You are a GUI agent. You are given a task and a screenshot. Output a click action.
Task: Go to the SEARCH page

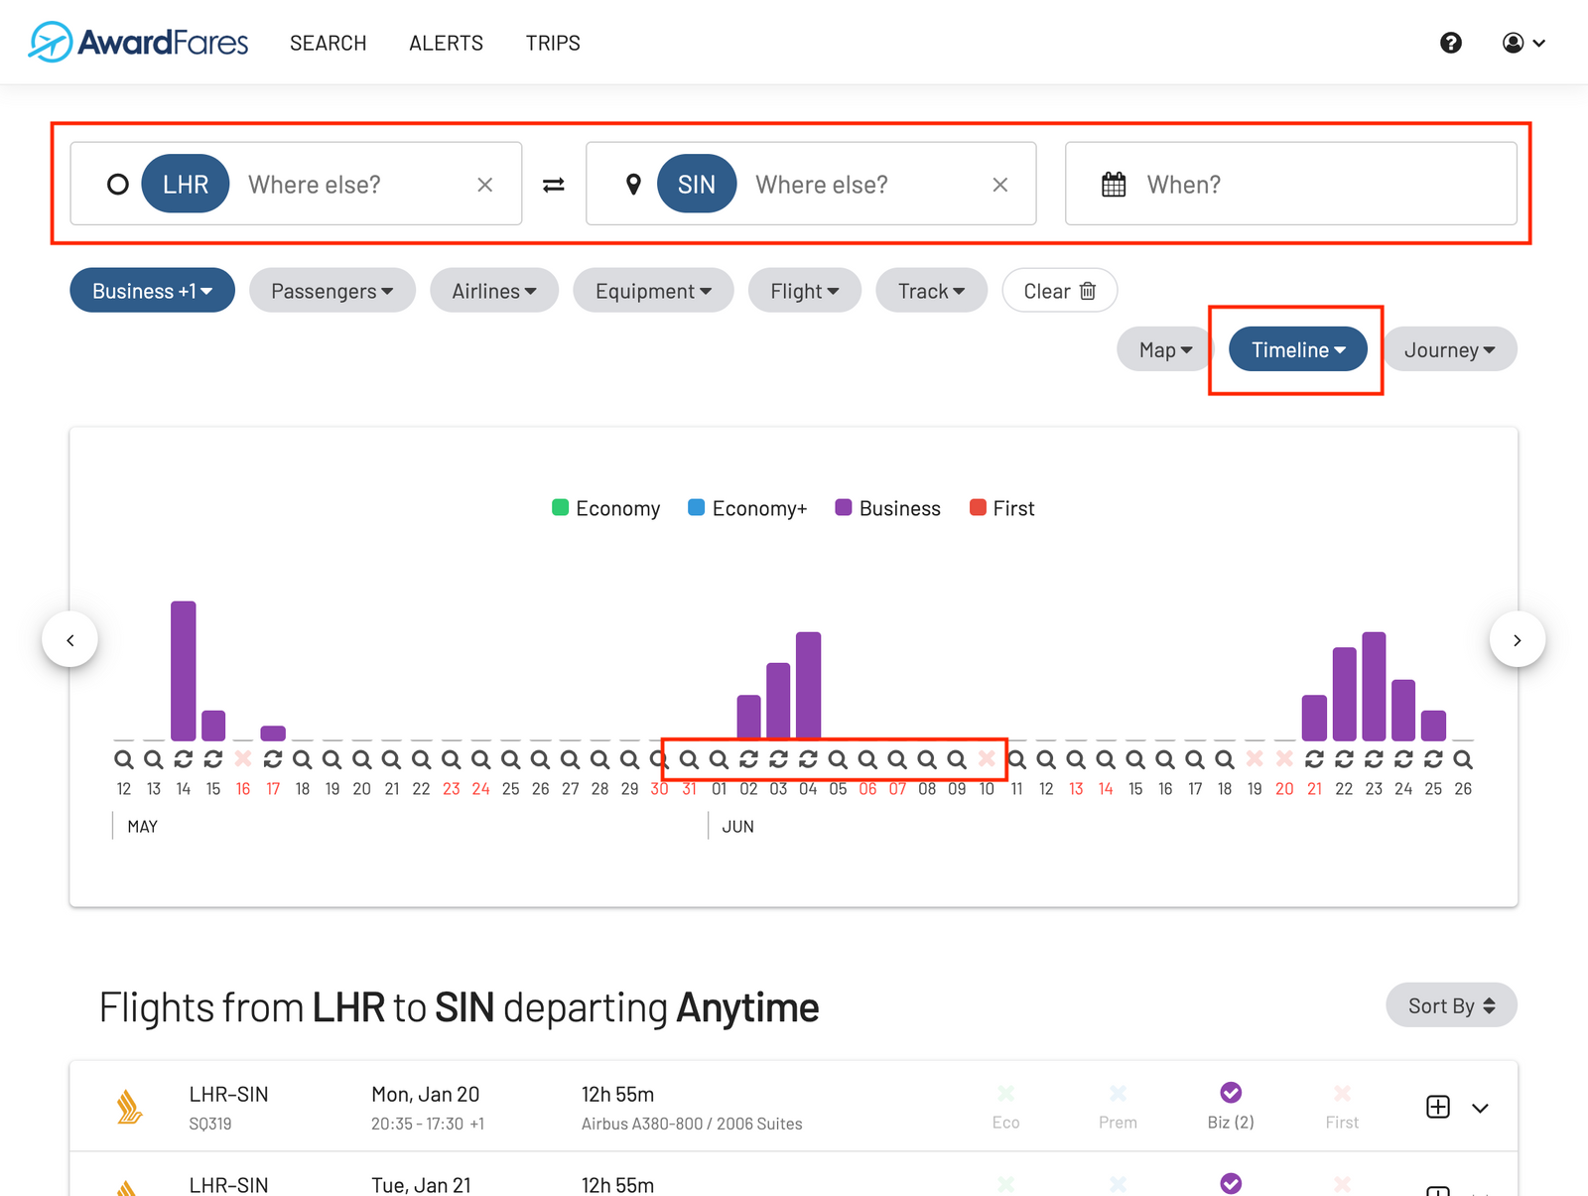click(329, 43)
